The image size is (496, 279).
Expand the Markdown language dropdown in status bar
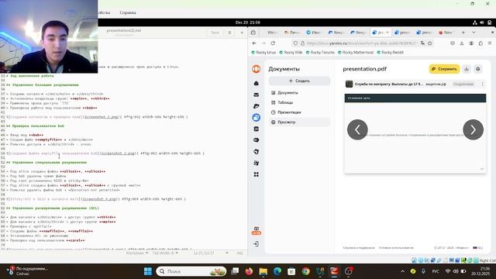point(137,253)
